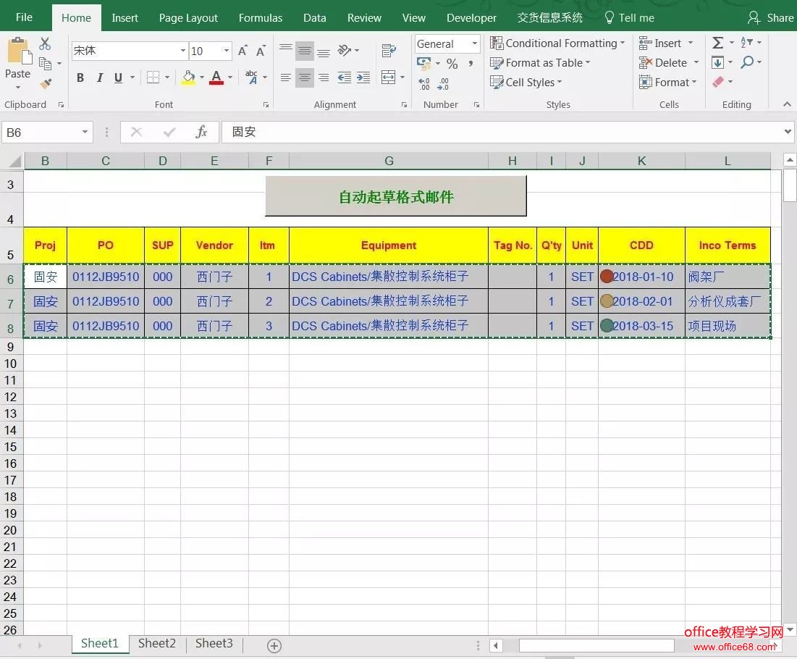Click the Cut scissors icon
797x659 pixels.
click(x=45, y=44)
